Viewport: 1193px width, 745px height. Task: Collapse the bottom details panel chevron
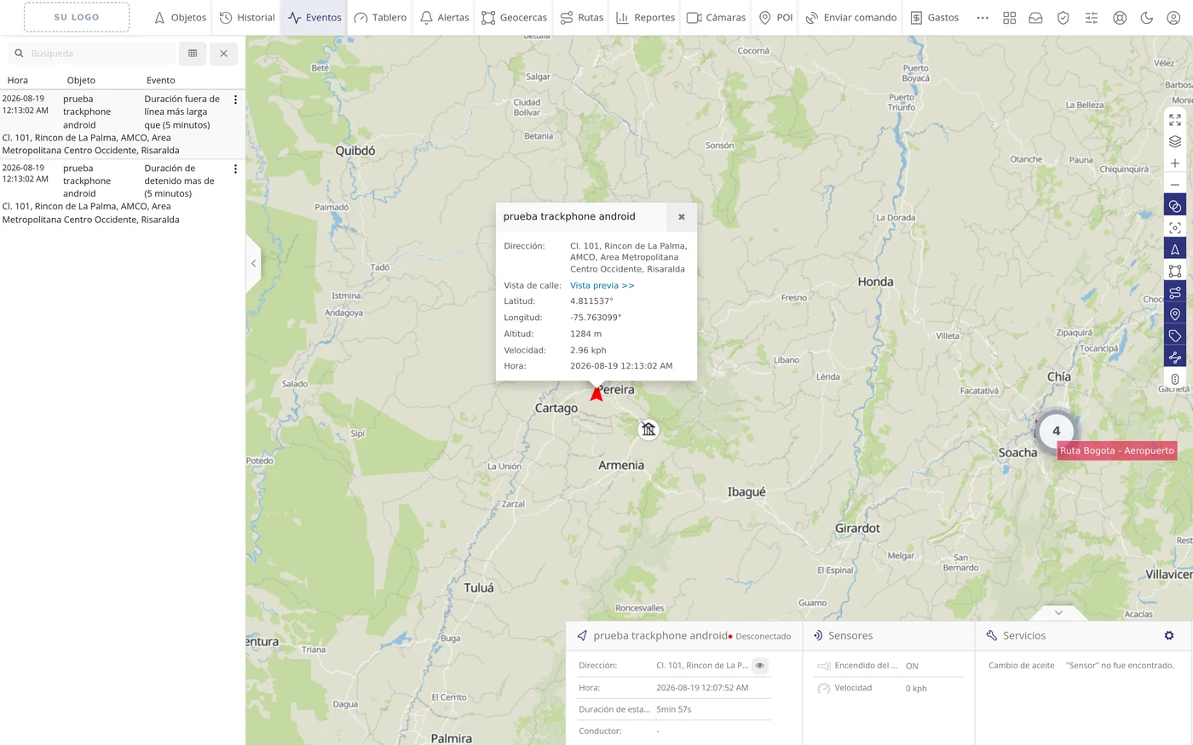point(1058,613)
